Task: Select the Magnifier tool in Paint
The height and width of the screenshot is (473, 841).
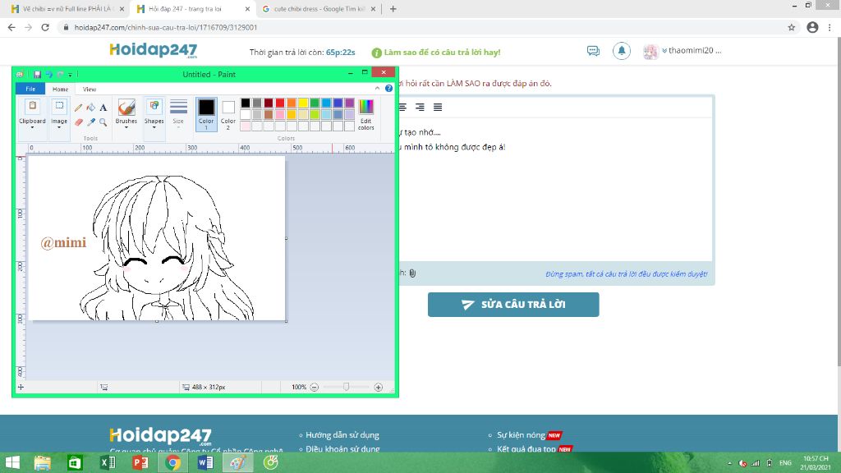Action: point(103,122)
